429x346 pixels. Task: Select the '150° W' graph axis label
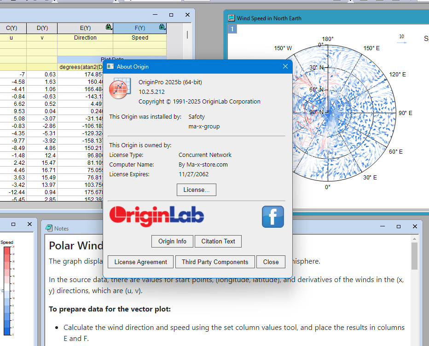[283, 48]
